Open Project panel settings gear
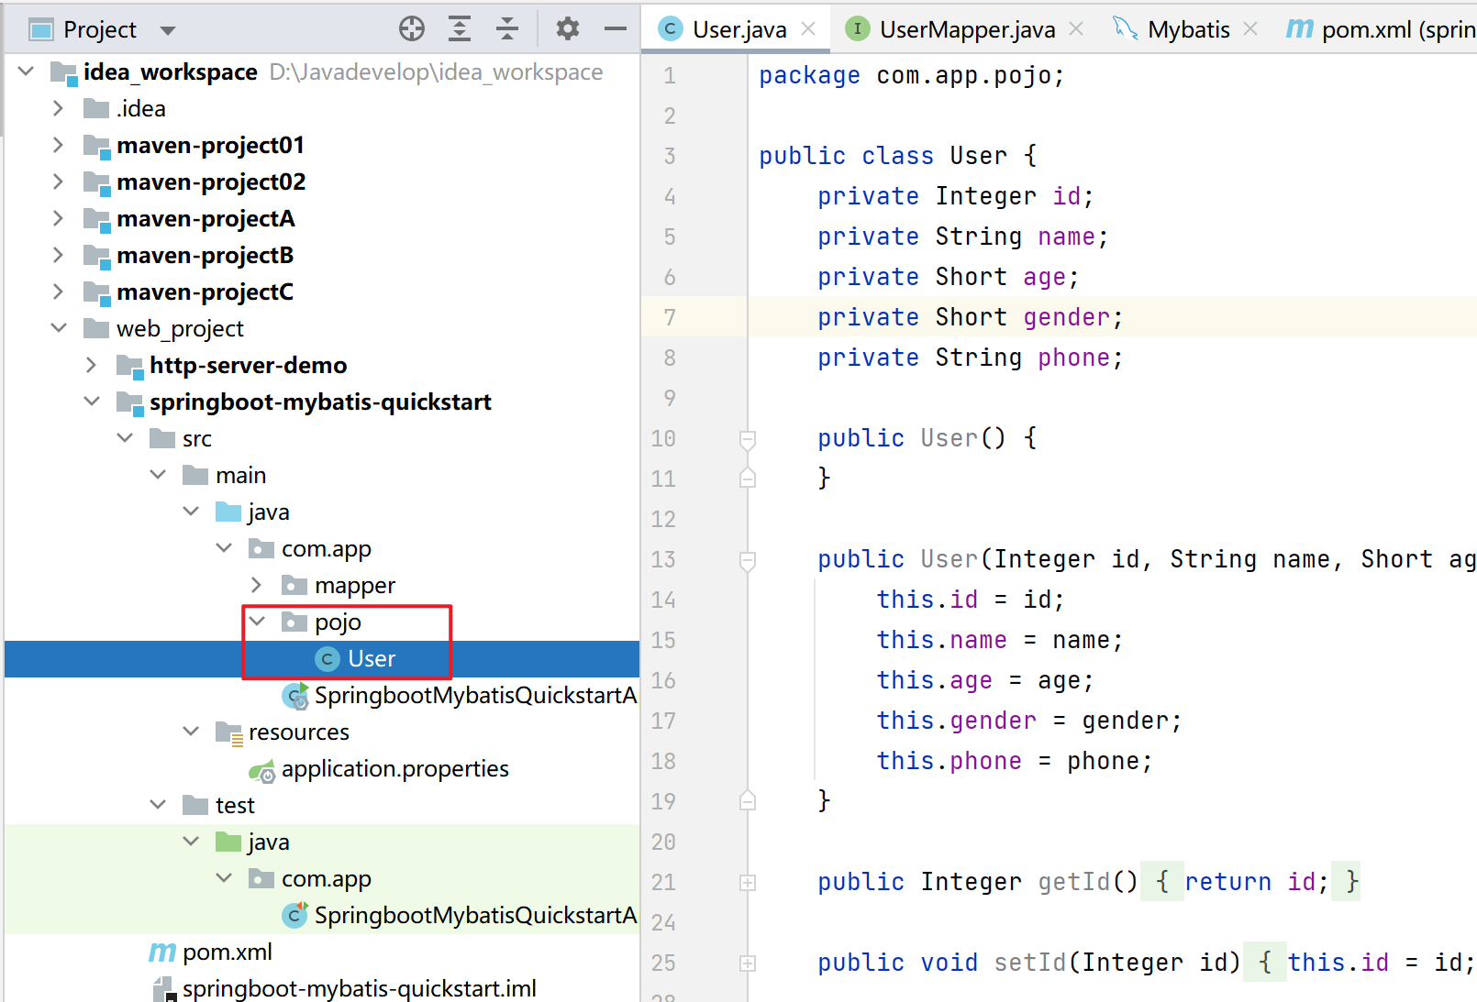 tap(568, 29)
